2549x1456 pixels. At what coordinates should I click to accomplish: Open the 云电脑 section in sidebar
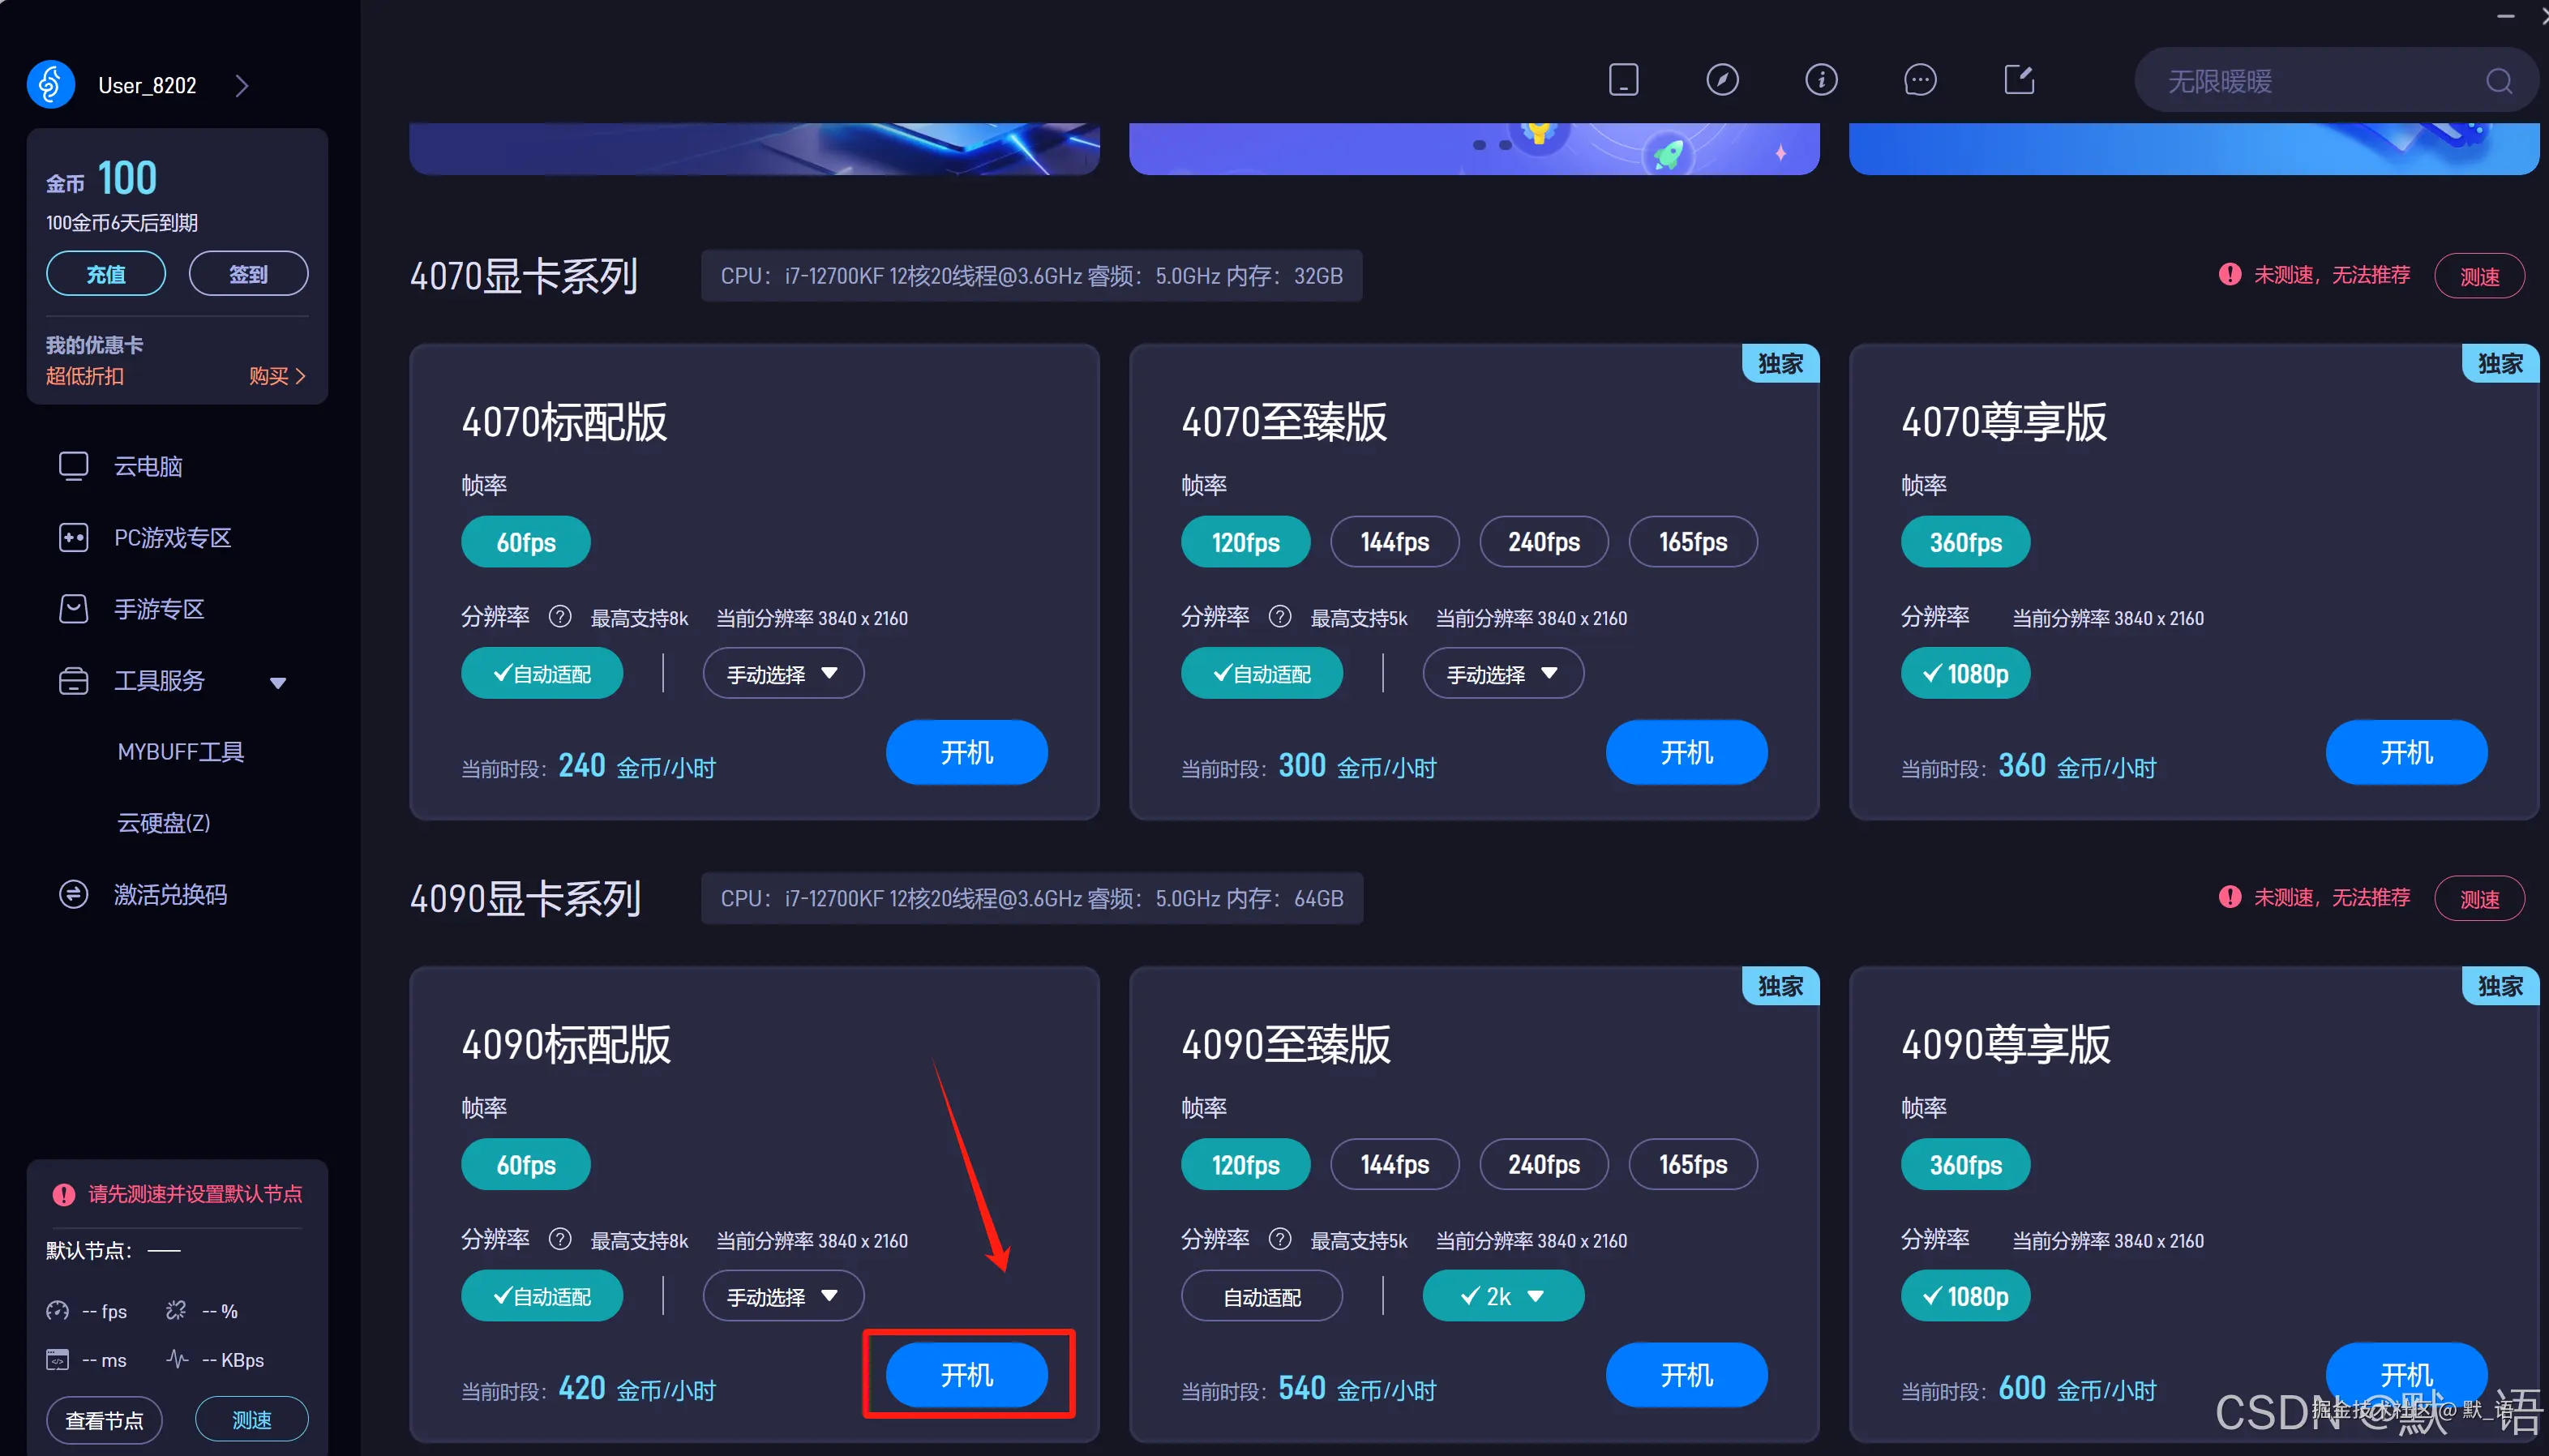(x=74, y=465)
